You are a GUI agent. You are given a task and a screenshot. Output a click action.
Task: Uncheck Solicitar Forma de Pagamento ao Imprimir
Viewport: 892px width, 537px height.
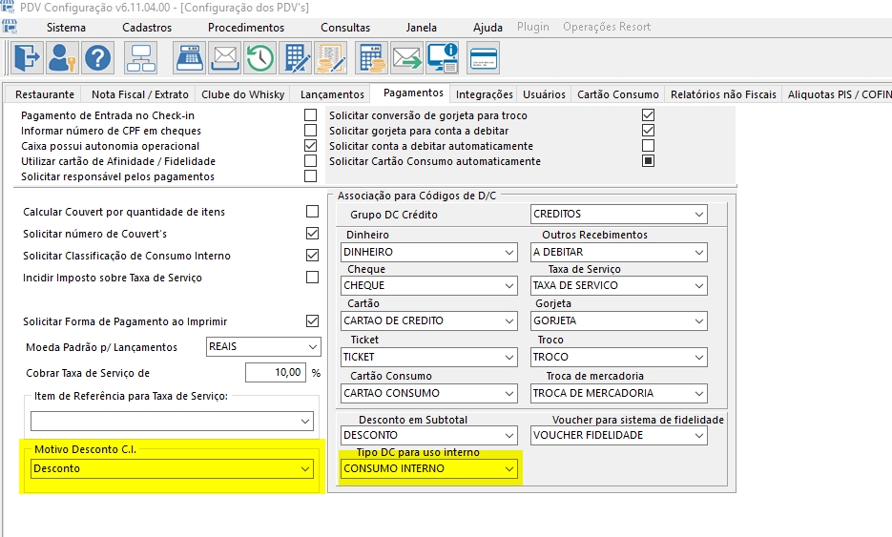[x=312, y=320]
